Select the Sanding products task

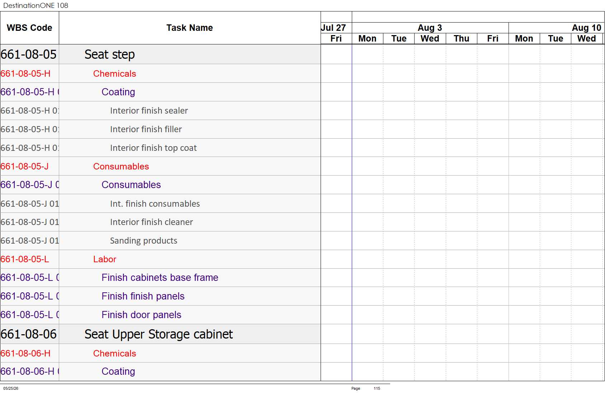(x=143, y=241)
